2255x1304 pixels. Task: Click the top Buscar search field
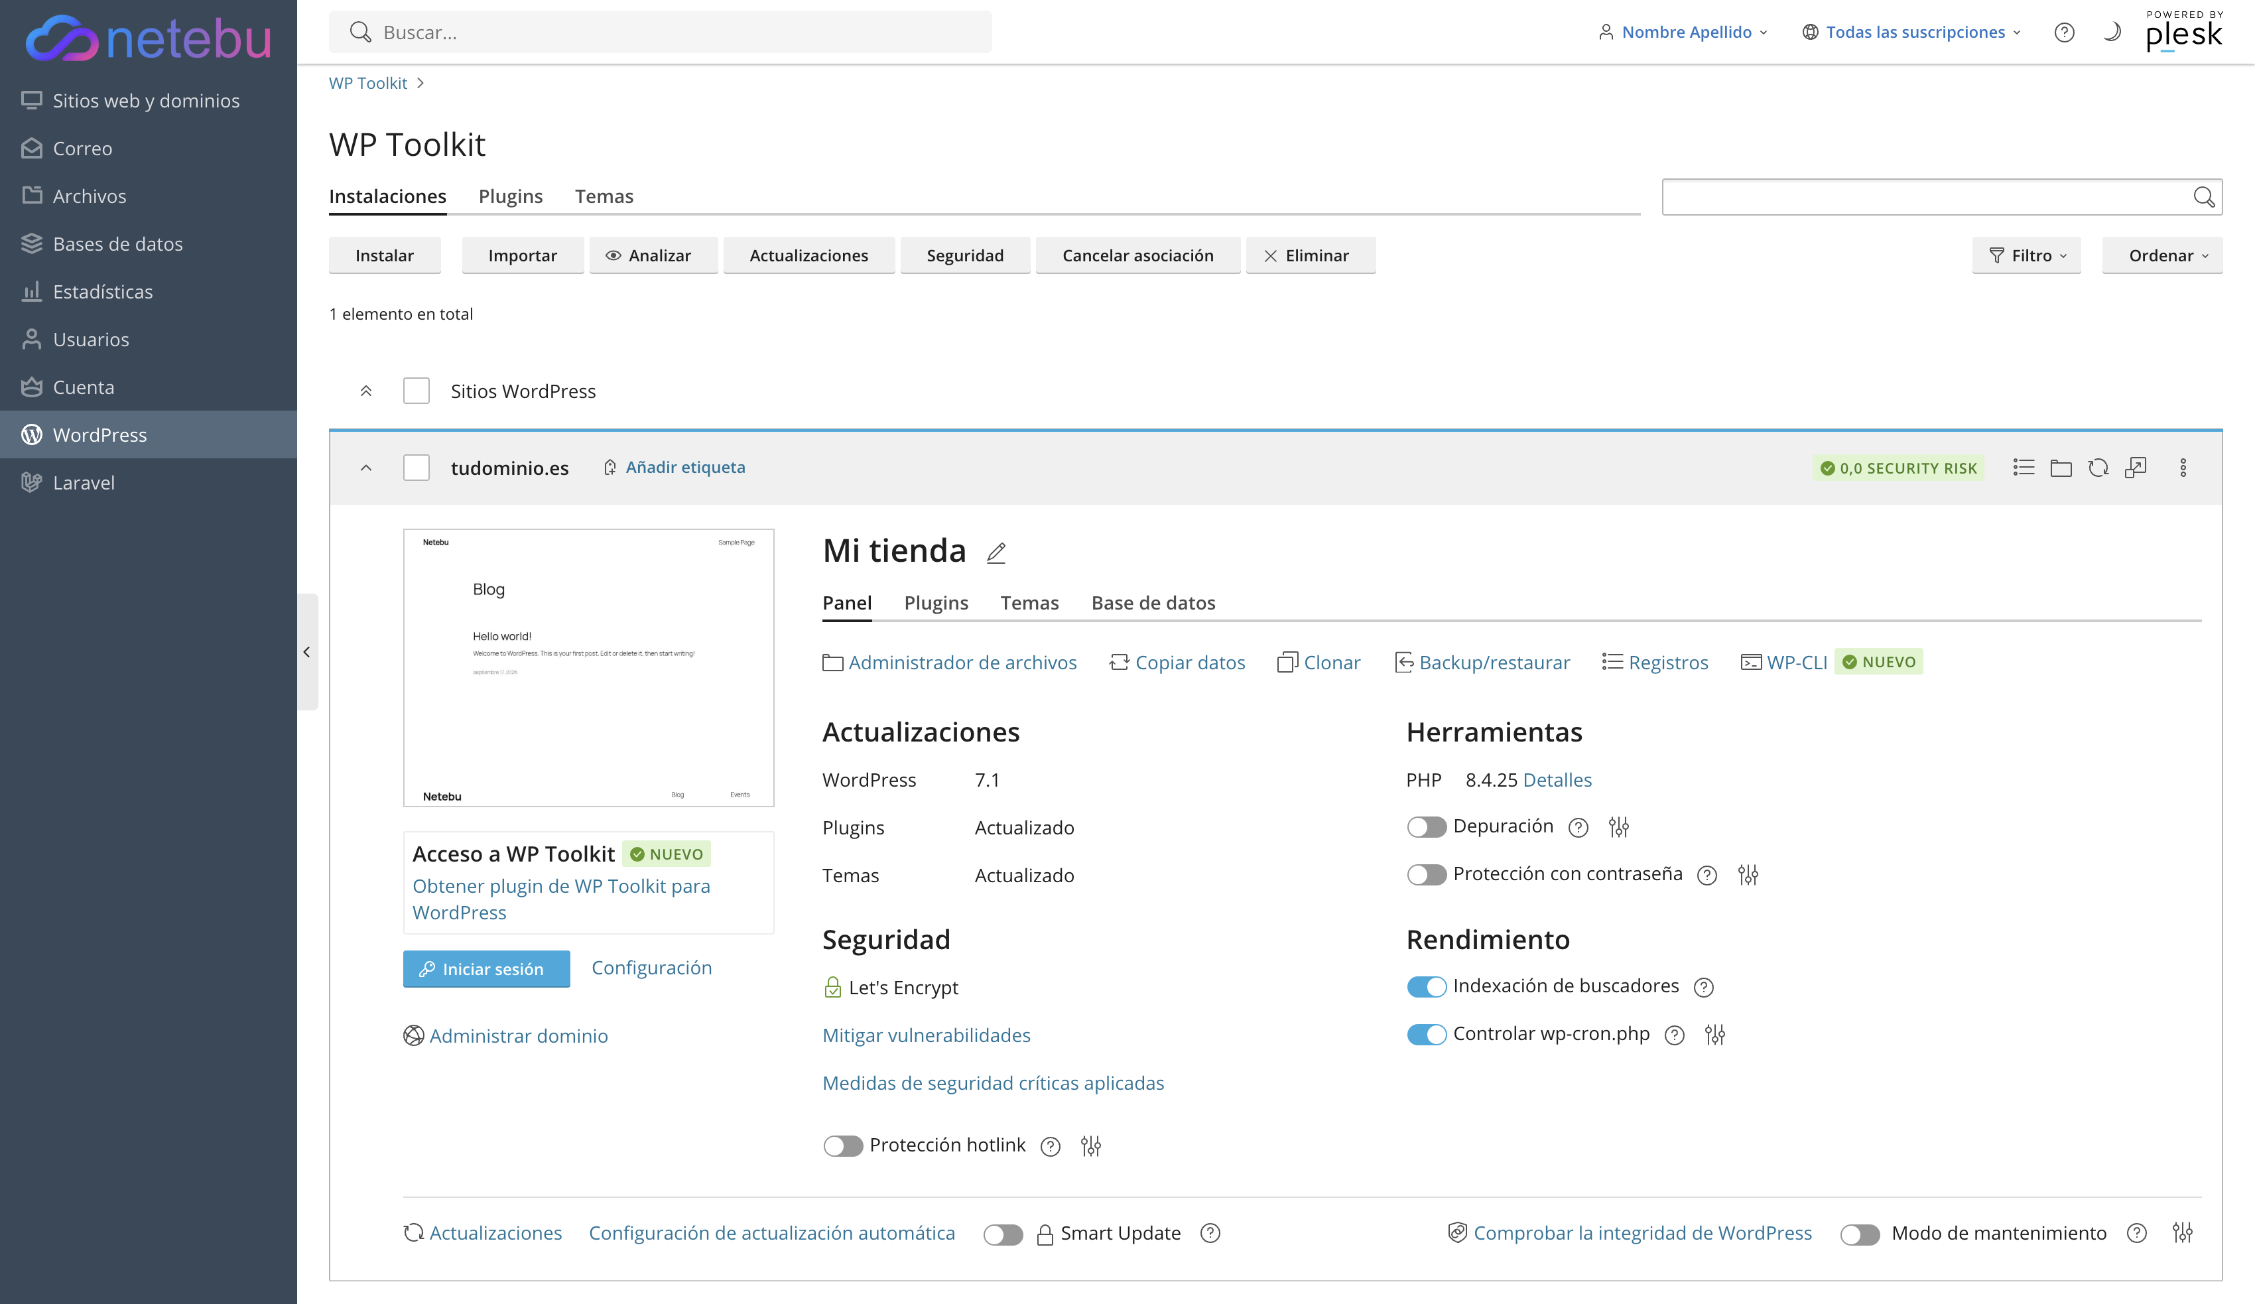[661, 33]
